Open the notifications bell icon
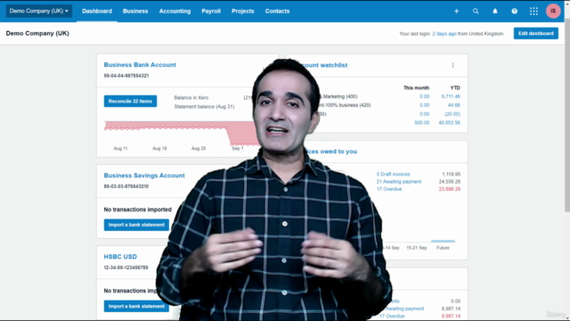570x321 pixels. pos(495,12)
